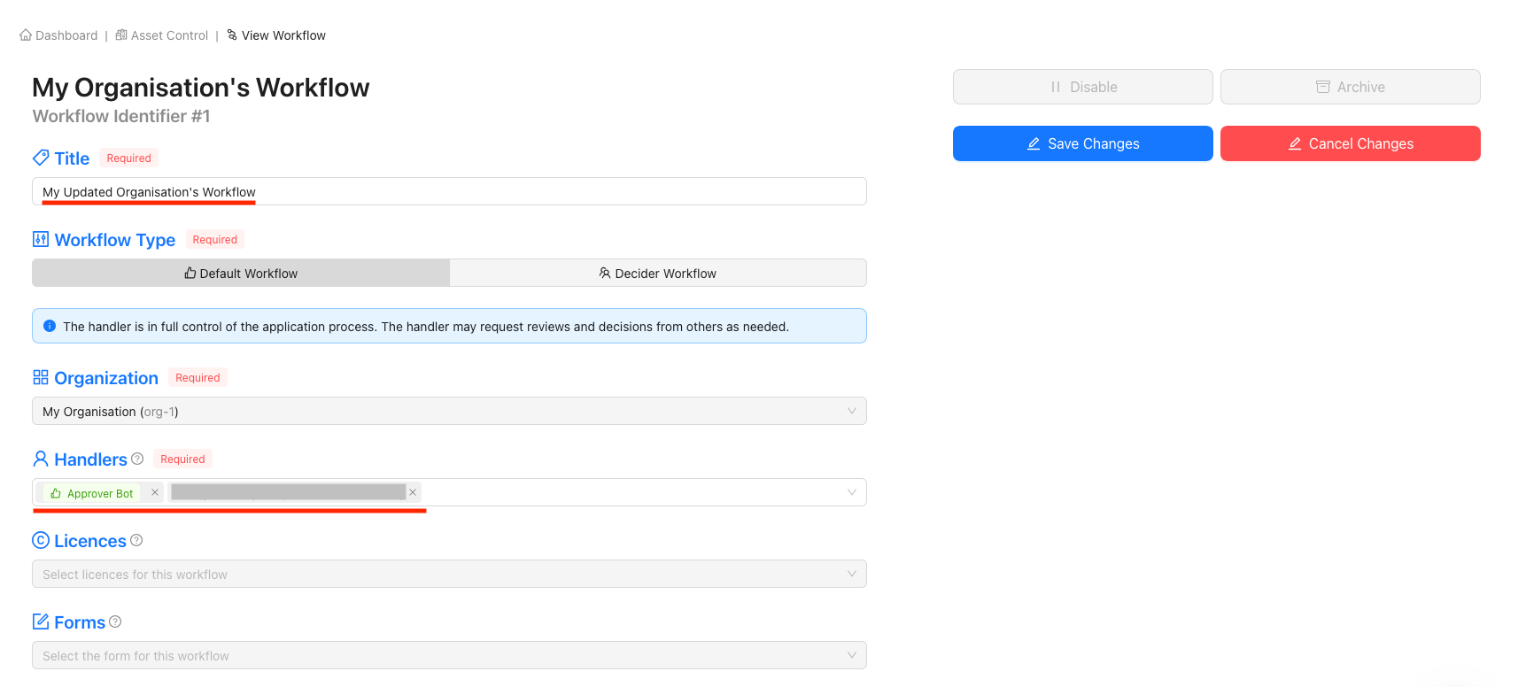1518x687 pixels.
Task: Edit the workflow title field
Action: [449, 191]
